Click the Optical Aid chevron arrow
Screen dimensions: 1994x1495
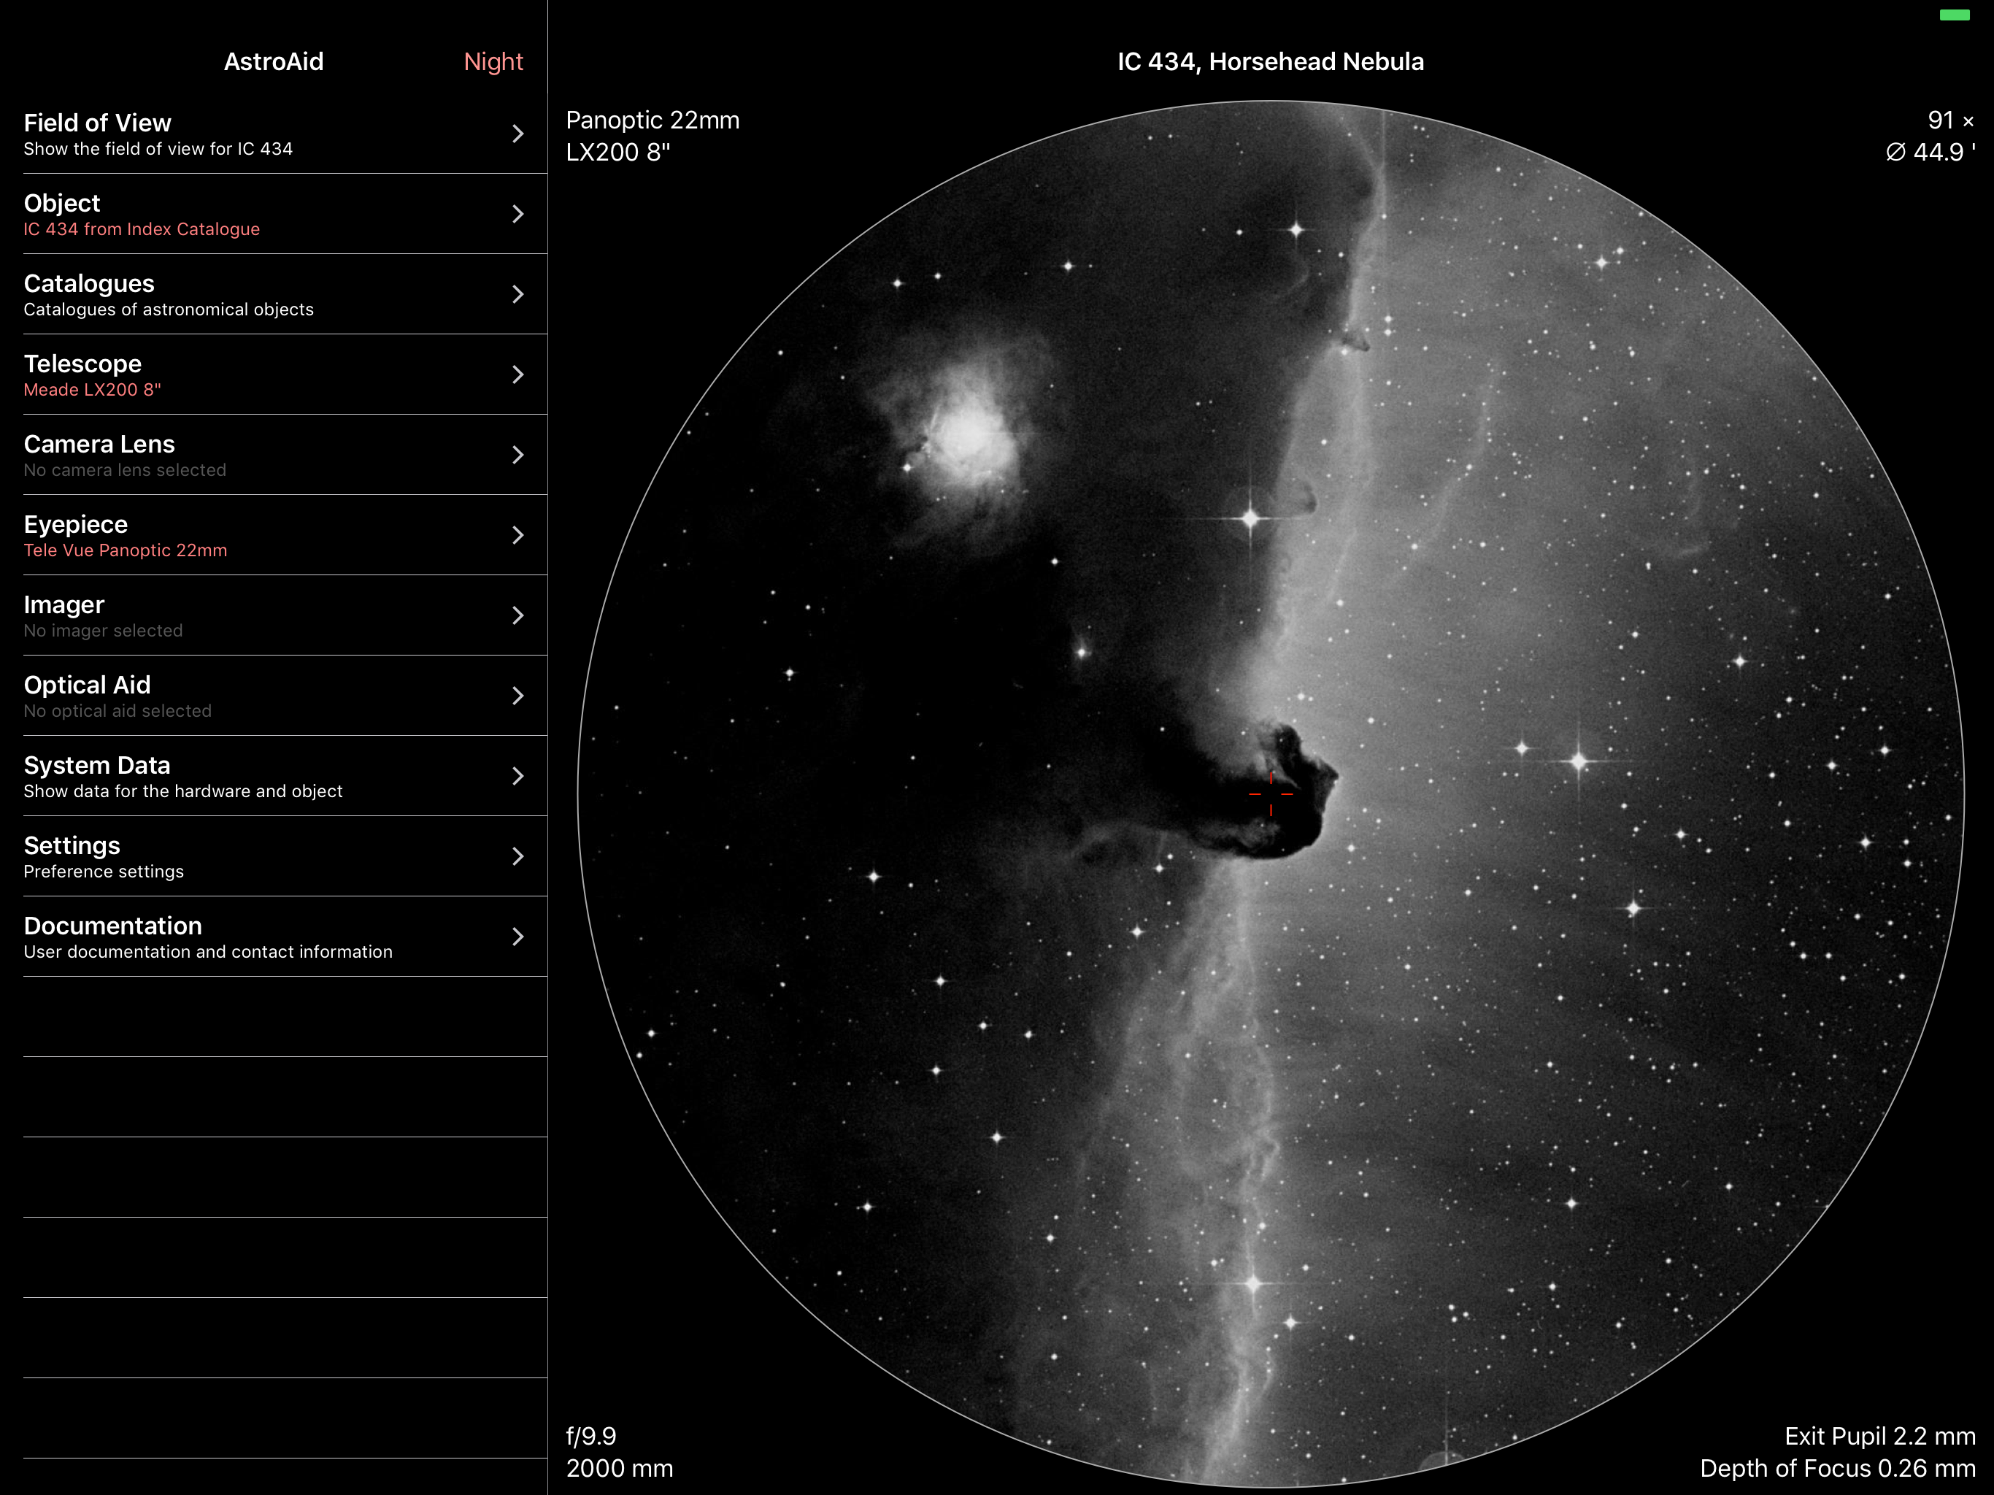pyautogui.click(x=517, y=695)
